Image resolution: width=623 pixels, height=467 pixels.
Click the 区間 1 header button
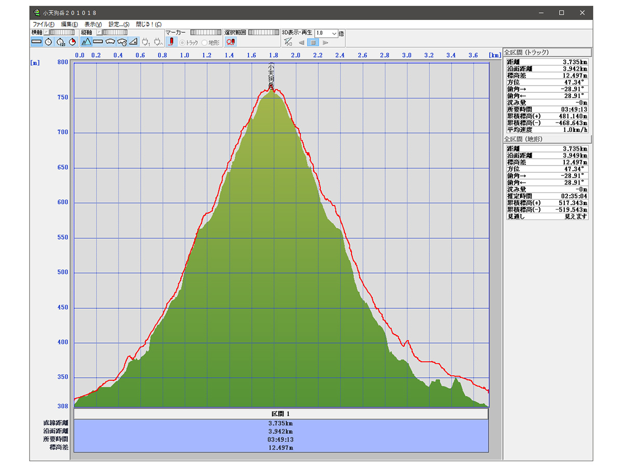pyautogui.click(x=281, y=414)
